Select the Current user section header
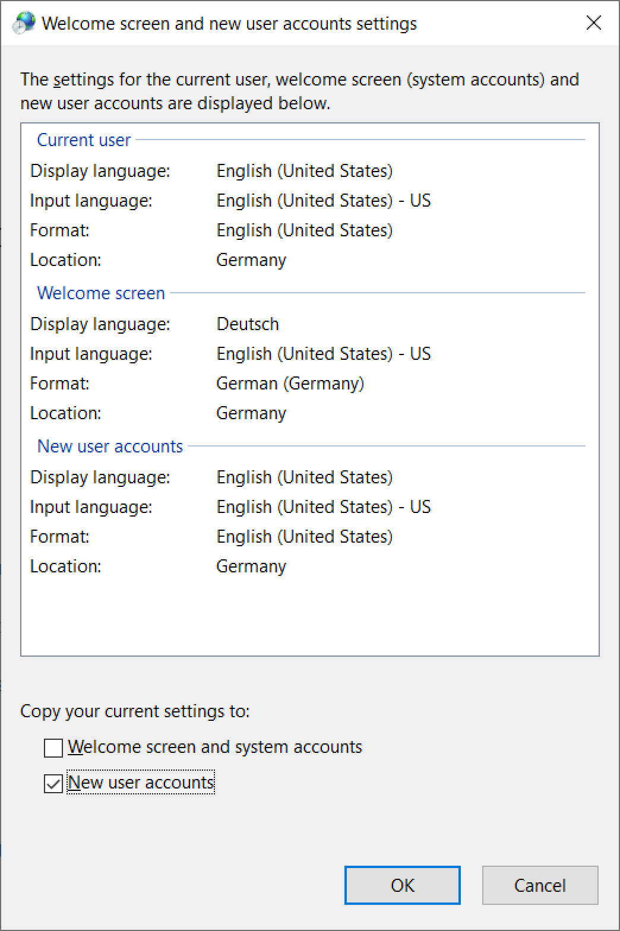The width and height of the screenshot is (620, 931). 84,140
